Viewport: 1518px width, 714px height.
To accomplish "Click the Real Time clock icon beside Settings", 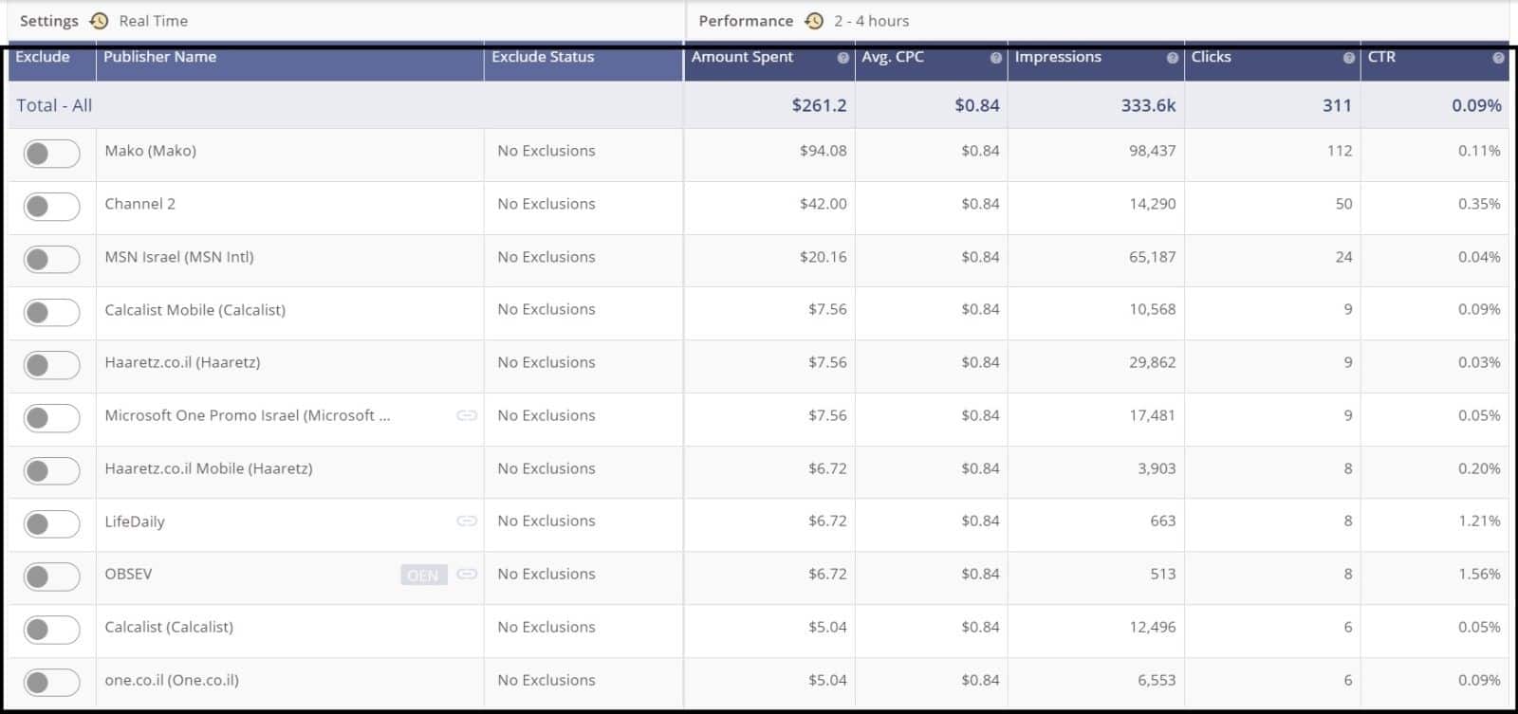I will coord(99,21).
